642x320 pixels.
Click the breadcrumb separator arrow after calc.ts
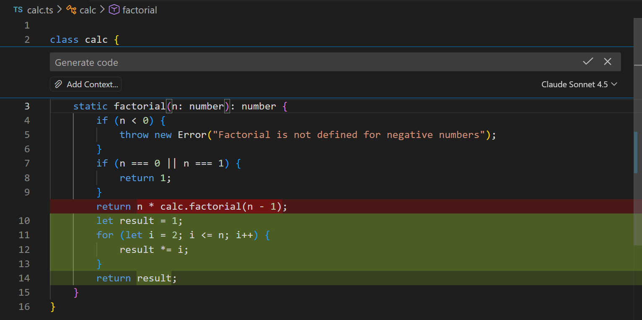(x=59, y=9)
